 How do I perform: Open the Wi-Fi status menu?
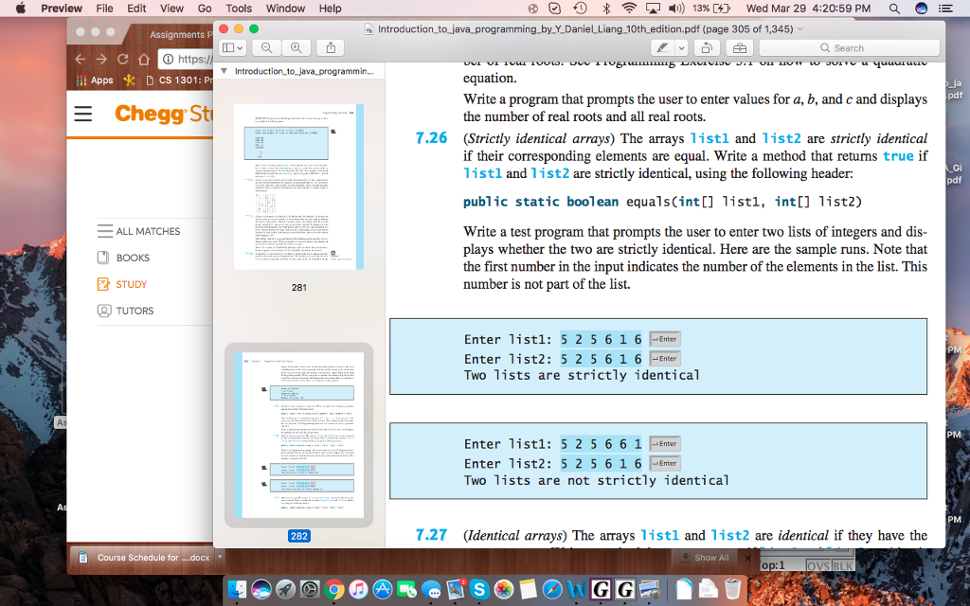629,8
